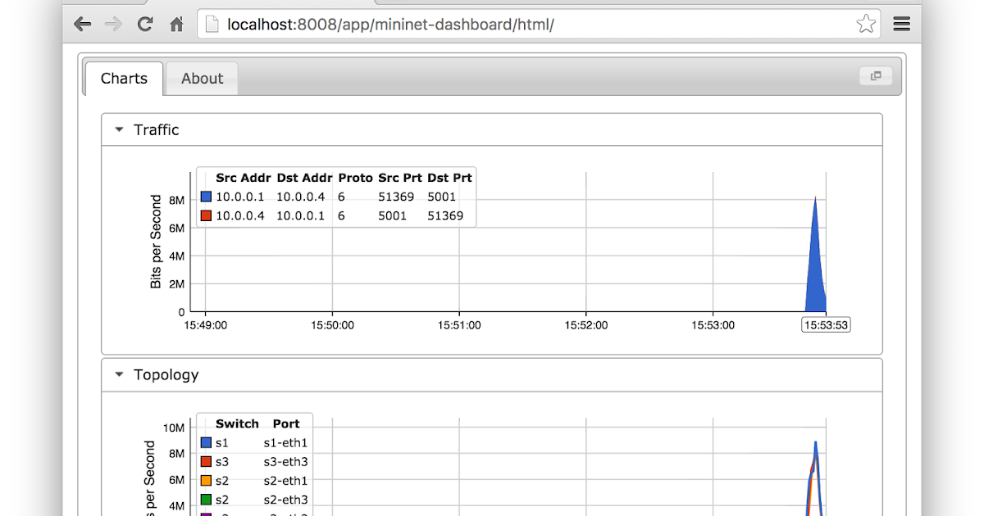This screenshot has width=984, height=516.
Task: Switch to the About tab
Action: click(201, 78)
